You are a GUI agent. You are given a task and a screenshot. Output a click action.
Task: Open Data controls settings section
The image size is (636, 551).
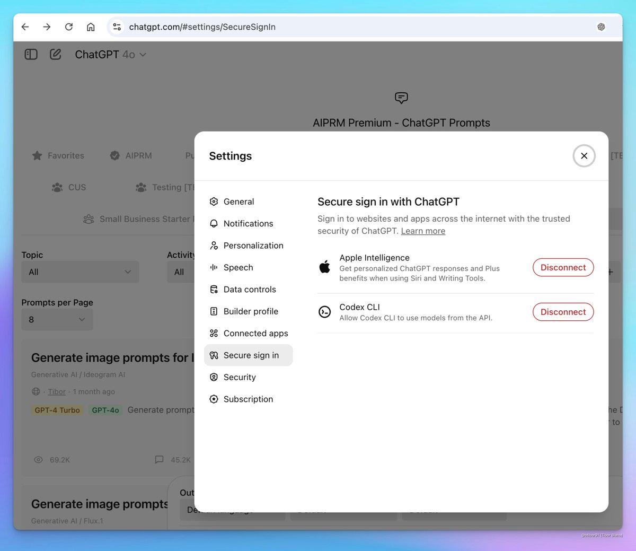click(x=249, y=290)
